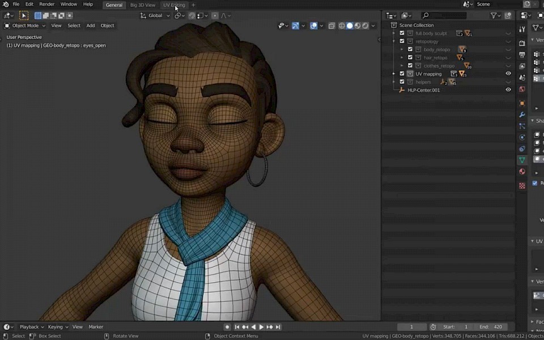Open the Render menu

(47, 5)
